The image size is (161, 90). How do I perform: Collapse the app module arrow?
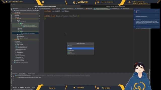14,17
